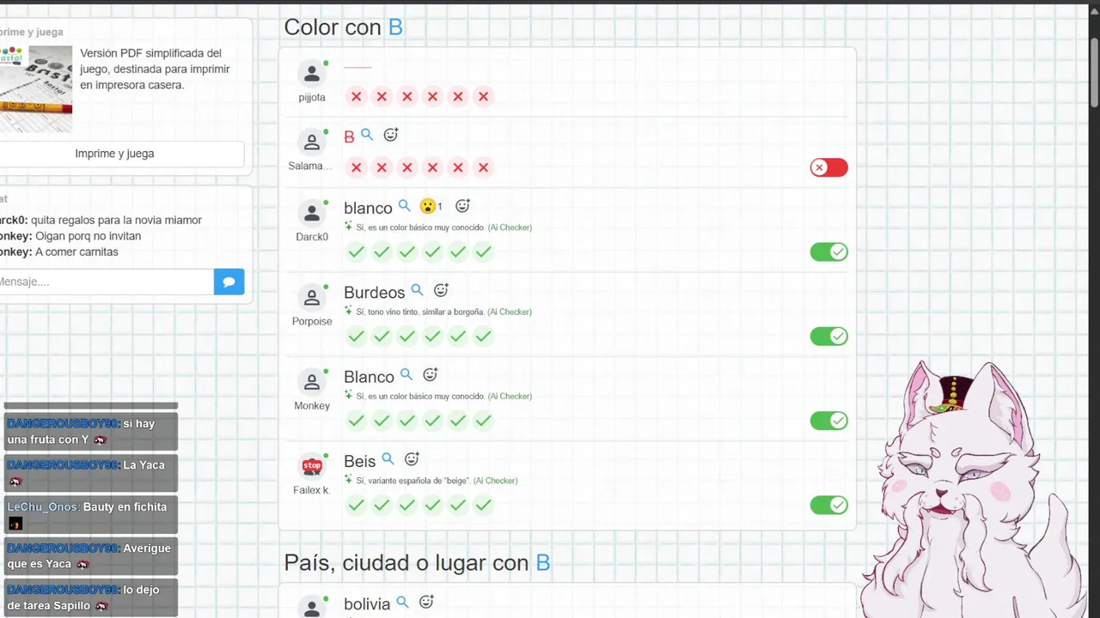Click the Color con B heading
This screenshot has width=1100, height=618.
344,27
